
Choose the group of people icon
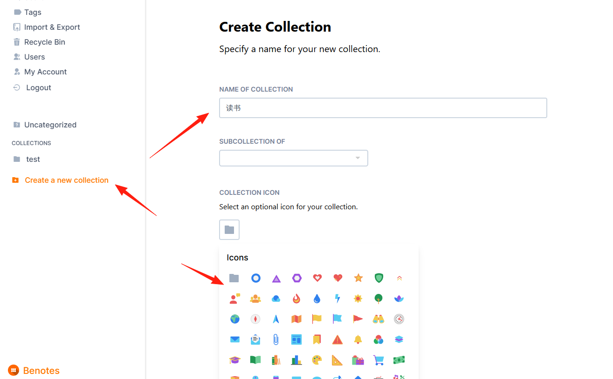click(x=255, y=299)
